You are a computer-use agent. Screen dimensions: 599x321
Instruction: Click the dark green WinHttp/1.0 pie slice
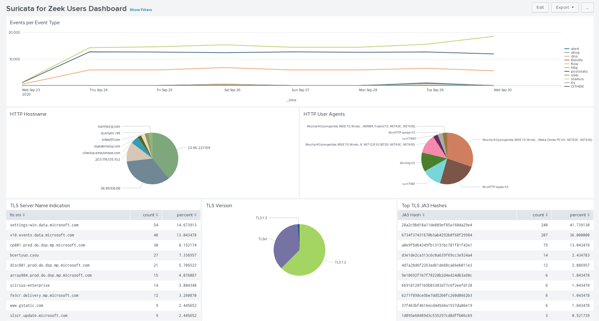coord(430,162)
